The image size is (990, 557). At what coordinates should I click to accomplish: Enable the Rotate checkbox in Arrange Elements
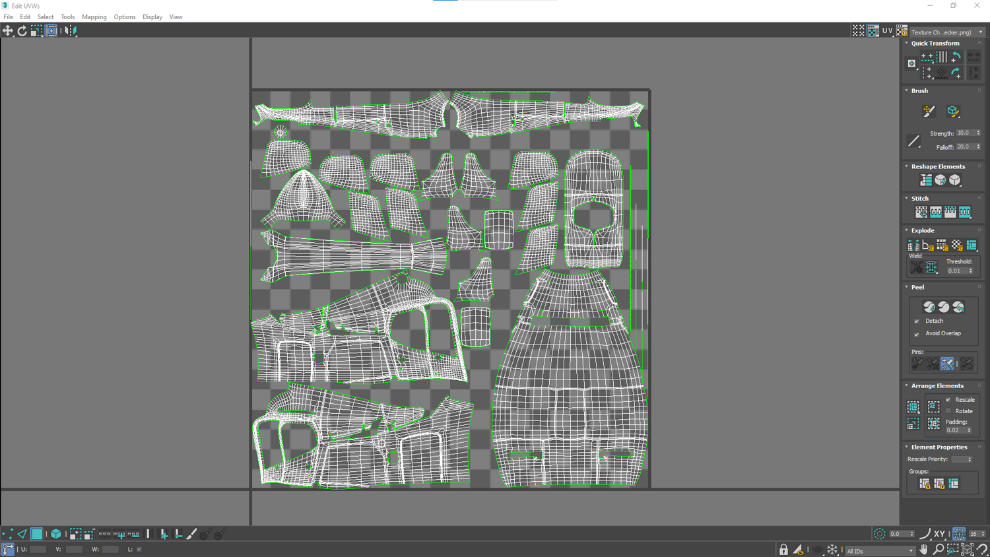tap(948, 411)
